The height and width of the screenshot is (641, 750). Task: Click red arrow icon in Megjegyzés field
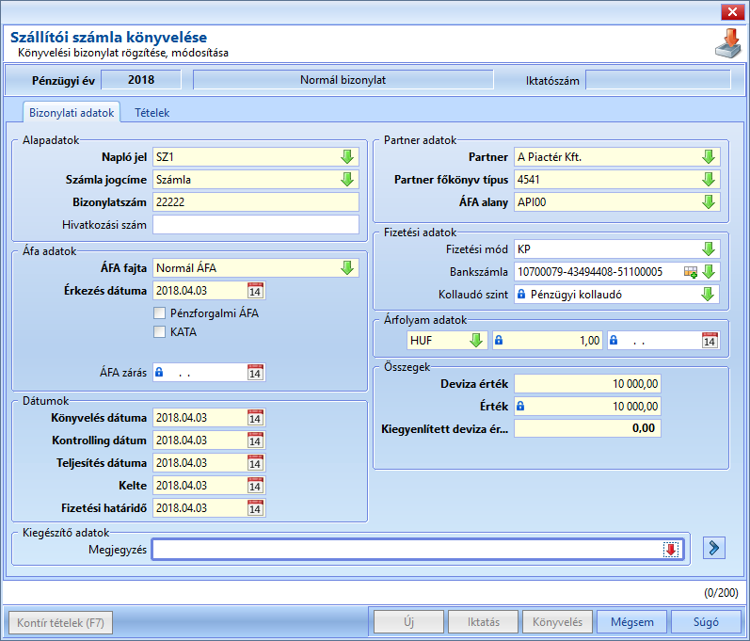tap(671, 549)
